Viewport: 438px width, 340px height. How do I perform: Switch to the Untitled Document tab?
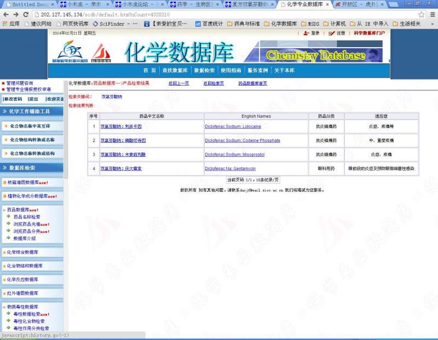pyautogui.click(x=30, y=4)
